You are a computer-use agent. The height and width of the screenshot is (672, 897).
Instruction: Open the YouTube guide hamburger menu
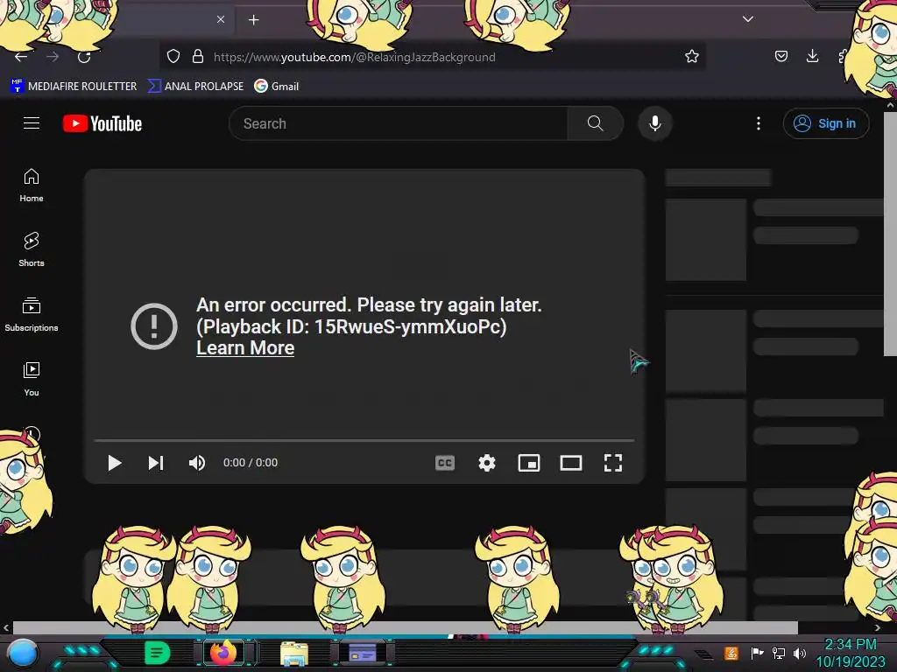tap(32, 122)
